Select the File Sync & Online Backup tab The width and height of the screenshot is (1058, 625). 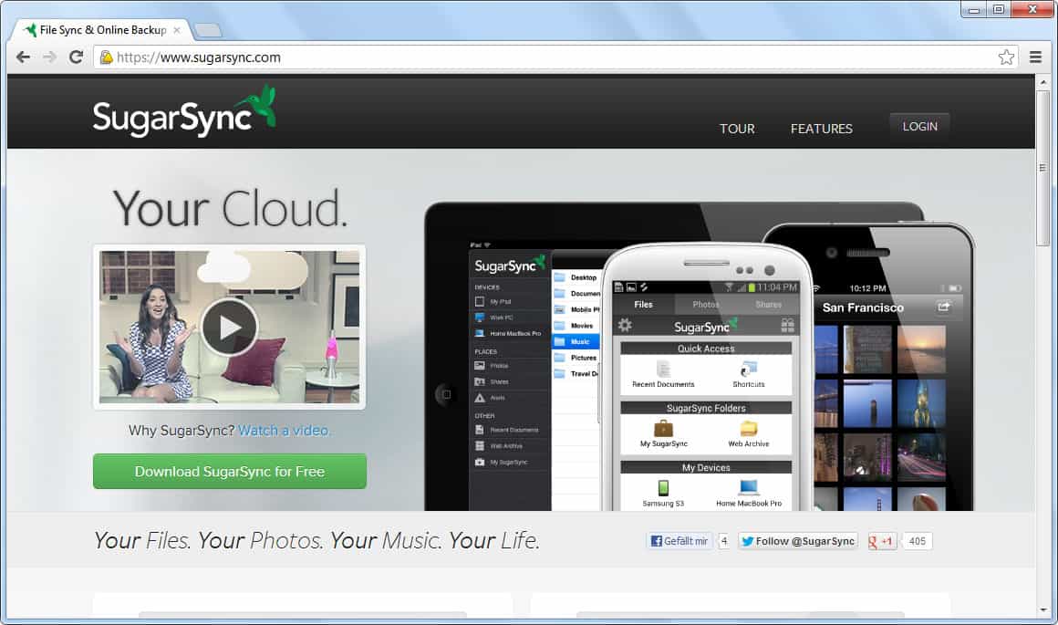[101, 30]
